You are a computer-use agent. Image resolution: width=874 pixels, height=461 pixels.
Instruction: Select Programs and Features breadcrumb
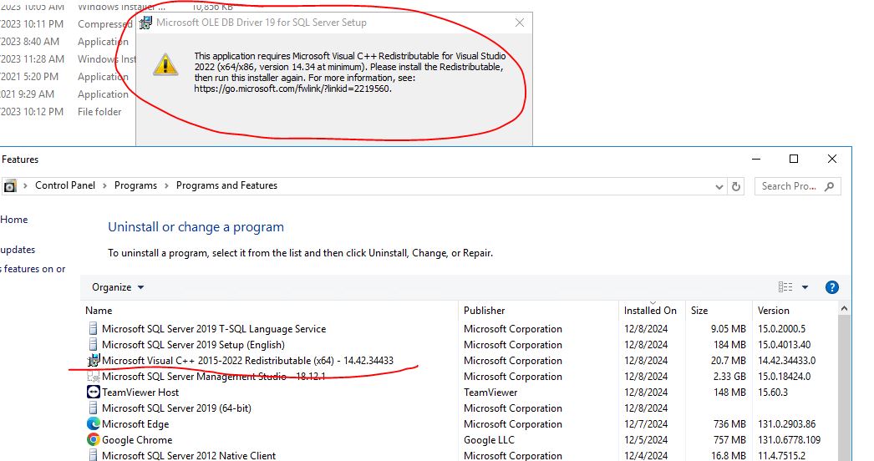[226, 185]
